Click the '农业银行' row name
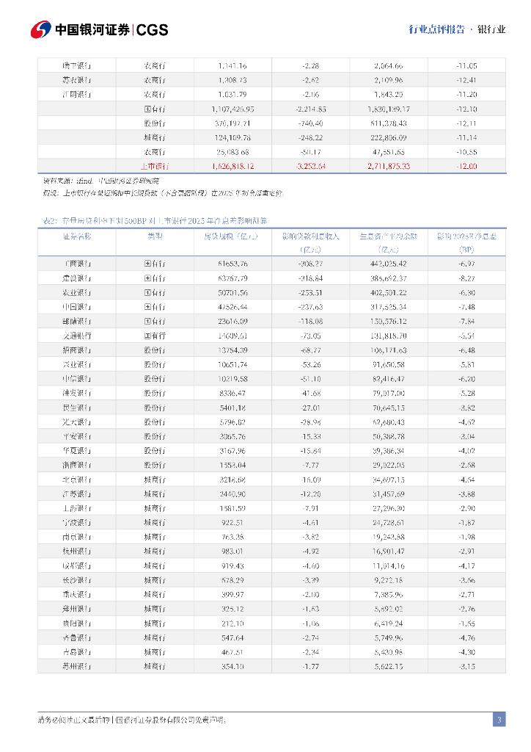531x752 pixels. pyautogui.click(x=76, y=292)
